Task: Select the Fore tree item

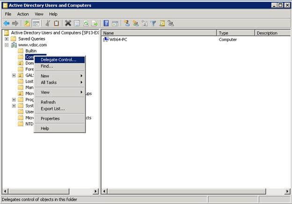Action: (x=29, y=69)
